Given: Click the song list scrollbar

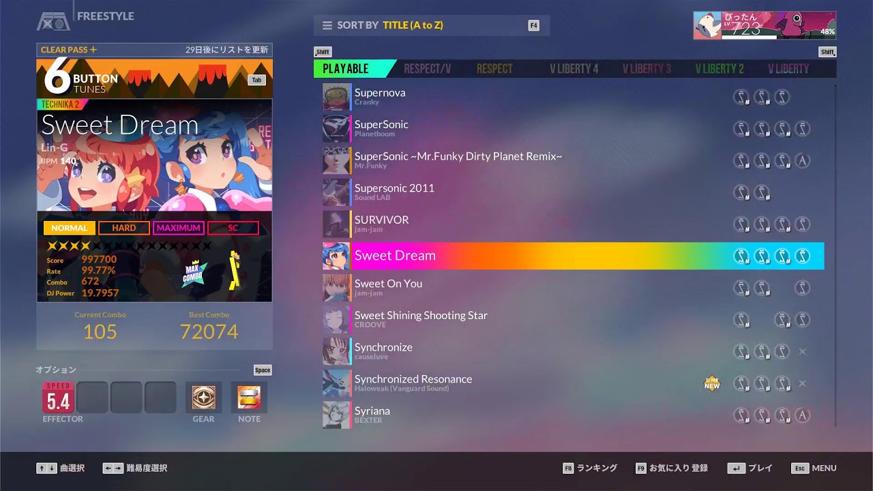Looking at the screenshot, I should [835, 256].
